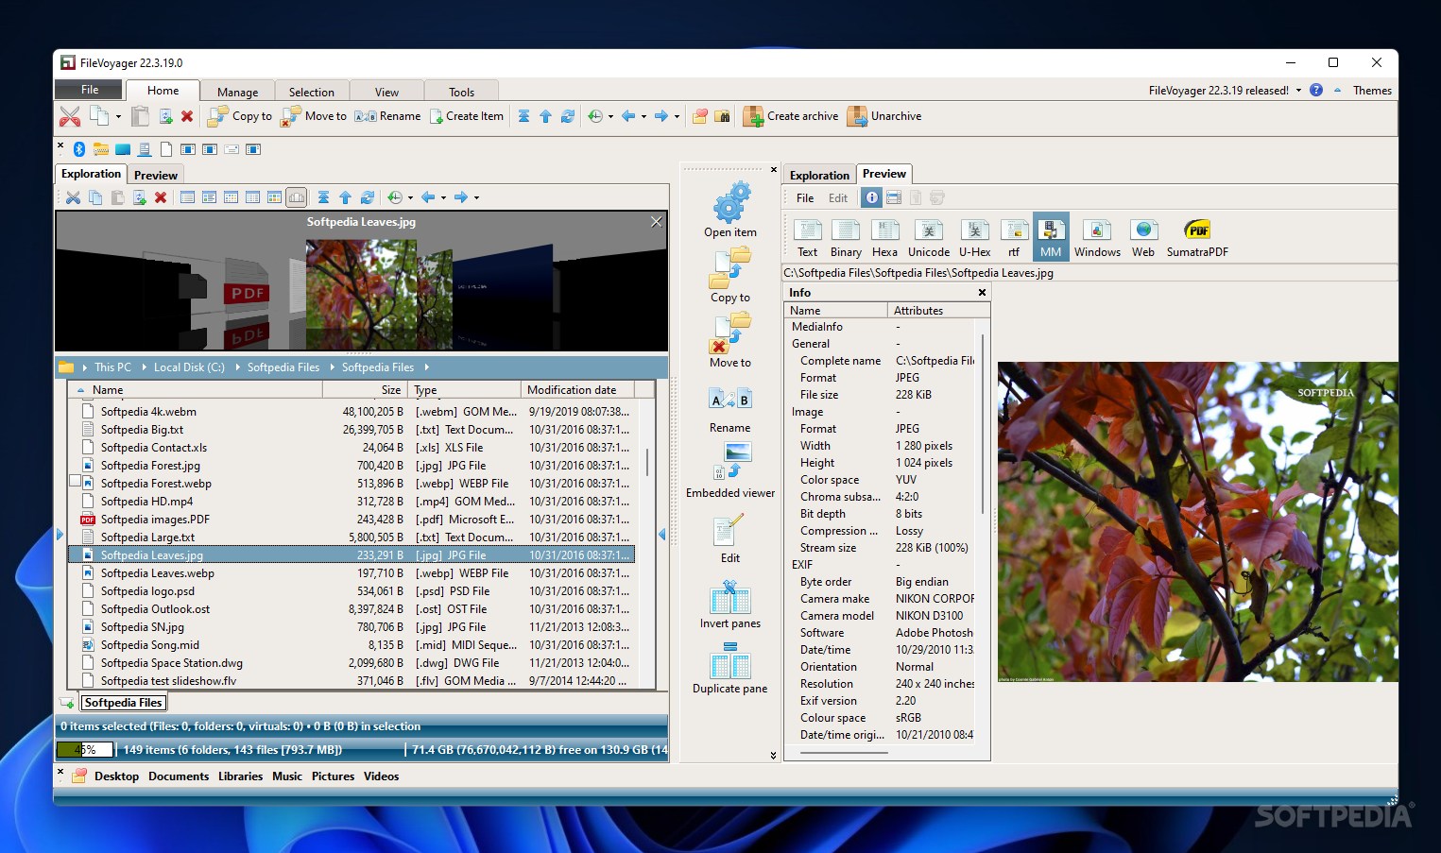Viewport: 1441px width, 853px height.
Task: Select the Windows preview mode
Action: (1097, 237)
